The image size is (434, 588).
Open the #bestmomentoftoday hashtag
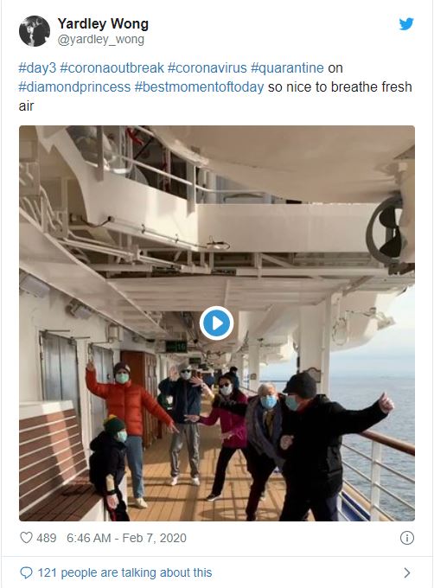point(199,87)
